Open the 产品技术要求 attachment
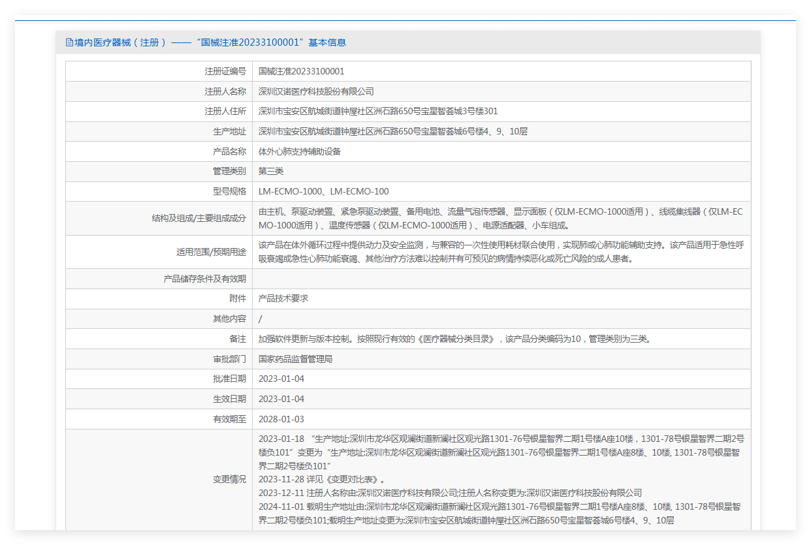The width and height of the screenshot is (811, 545). click(x=283, y=298)
